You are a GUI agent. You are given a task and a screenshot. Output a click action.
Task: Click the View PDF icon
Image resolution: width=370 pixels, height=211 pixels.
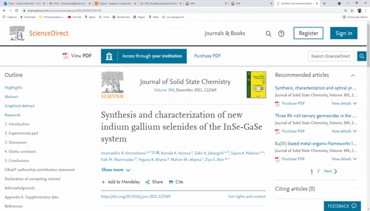[66, 56]
